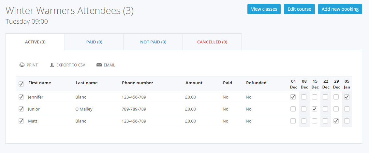Uncheck Matt's row selection checkbox
The image size is (369, 153).
(x=21, y=121)
